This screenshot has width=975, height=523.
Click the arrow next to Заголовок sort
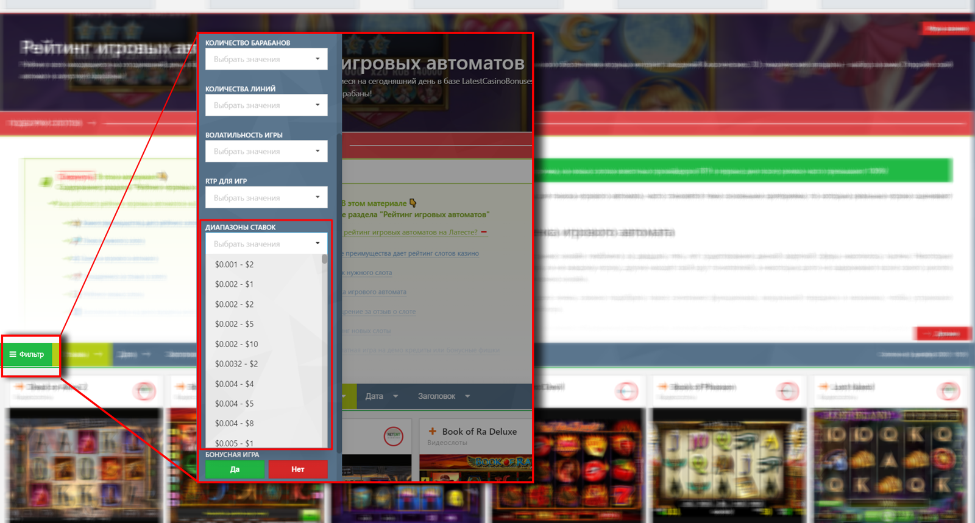coord(467,396)
